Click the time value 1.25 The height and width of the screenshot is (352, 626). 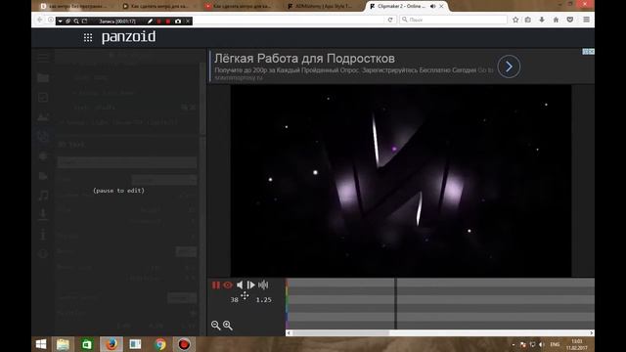click(264, 300)
